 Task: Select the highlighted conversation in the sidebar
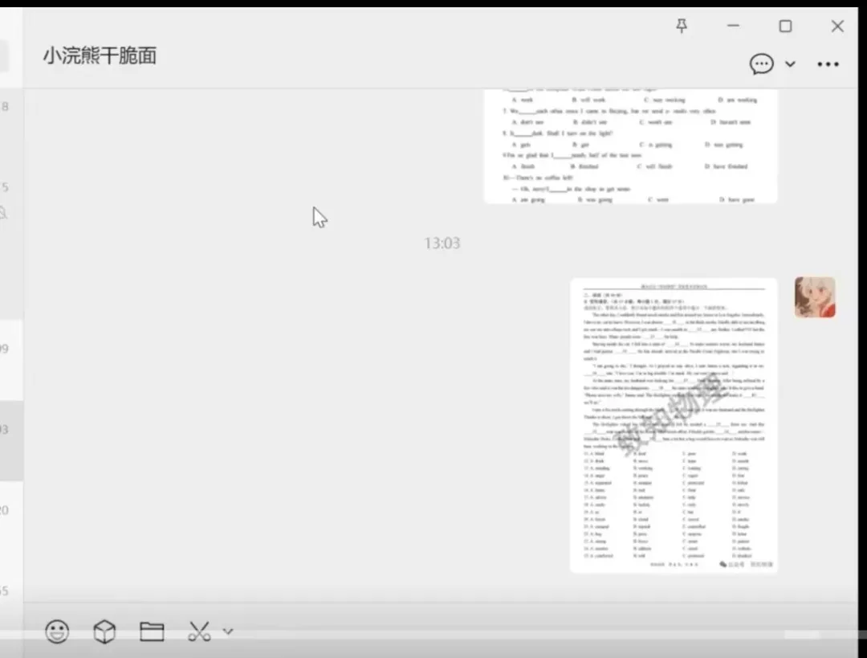(11, 440)
